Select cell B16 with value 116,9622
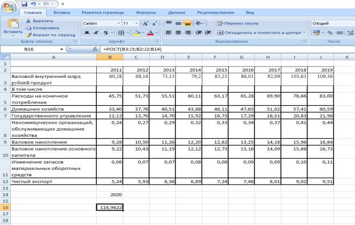This screenshot has height=225, width=355. [x=110, y=207]
